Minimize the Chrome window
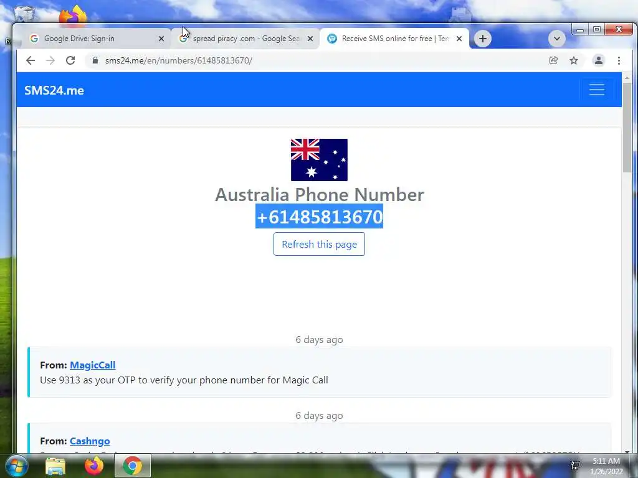638x478 pixels. 580,30
